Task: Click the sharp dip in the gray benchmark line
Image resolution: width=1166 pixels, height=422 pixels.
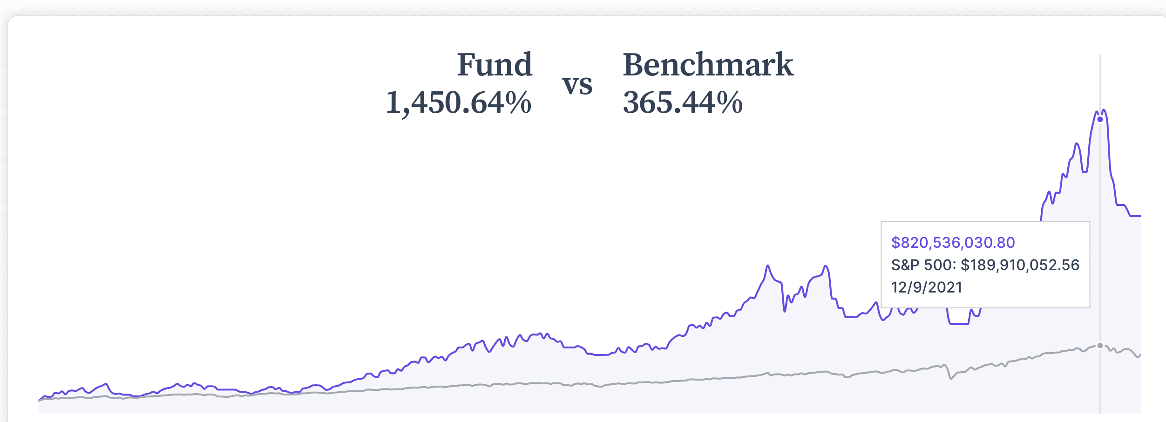Action: (x=950, y=378)
